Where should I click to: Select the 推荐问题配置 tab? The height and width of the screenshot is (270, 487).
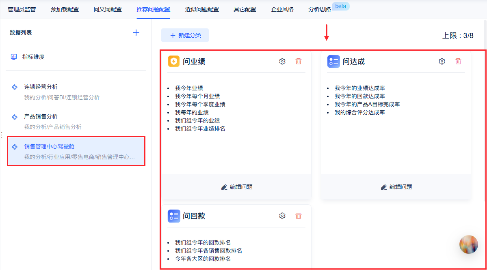(154, 9)
